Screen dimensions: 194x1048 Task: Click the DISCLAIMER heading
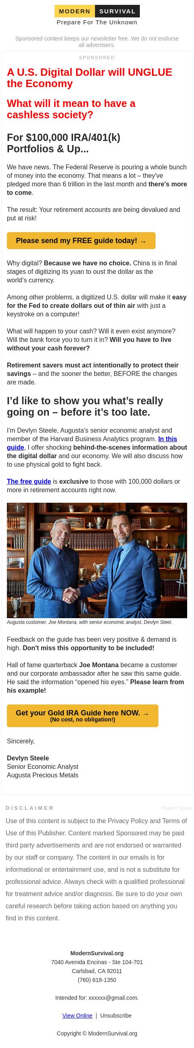click(30, 808)
